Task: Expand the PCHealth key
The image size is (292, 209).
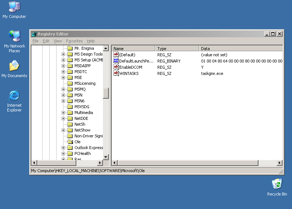Action: [63, 153]
